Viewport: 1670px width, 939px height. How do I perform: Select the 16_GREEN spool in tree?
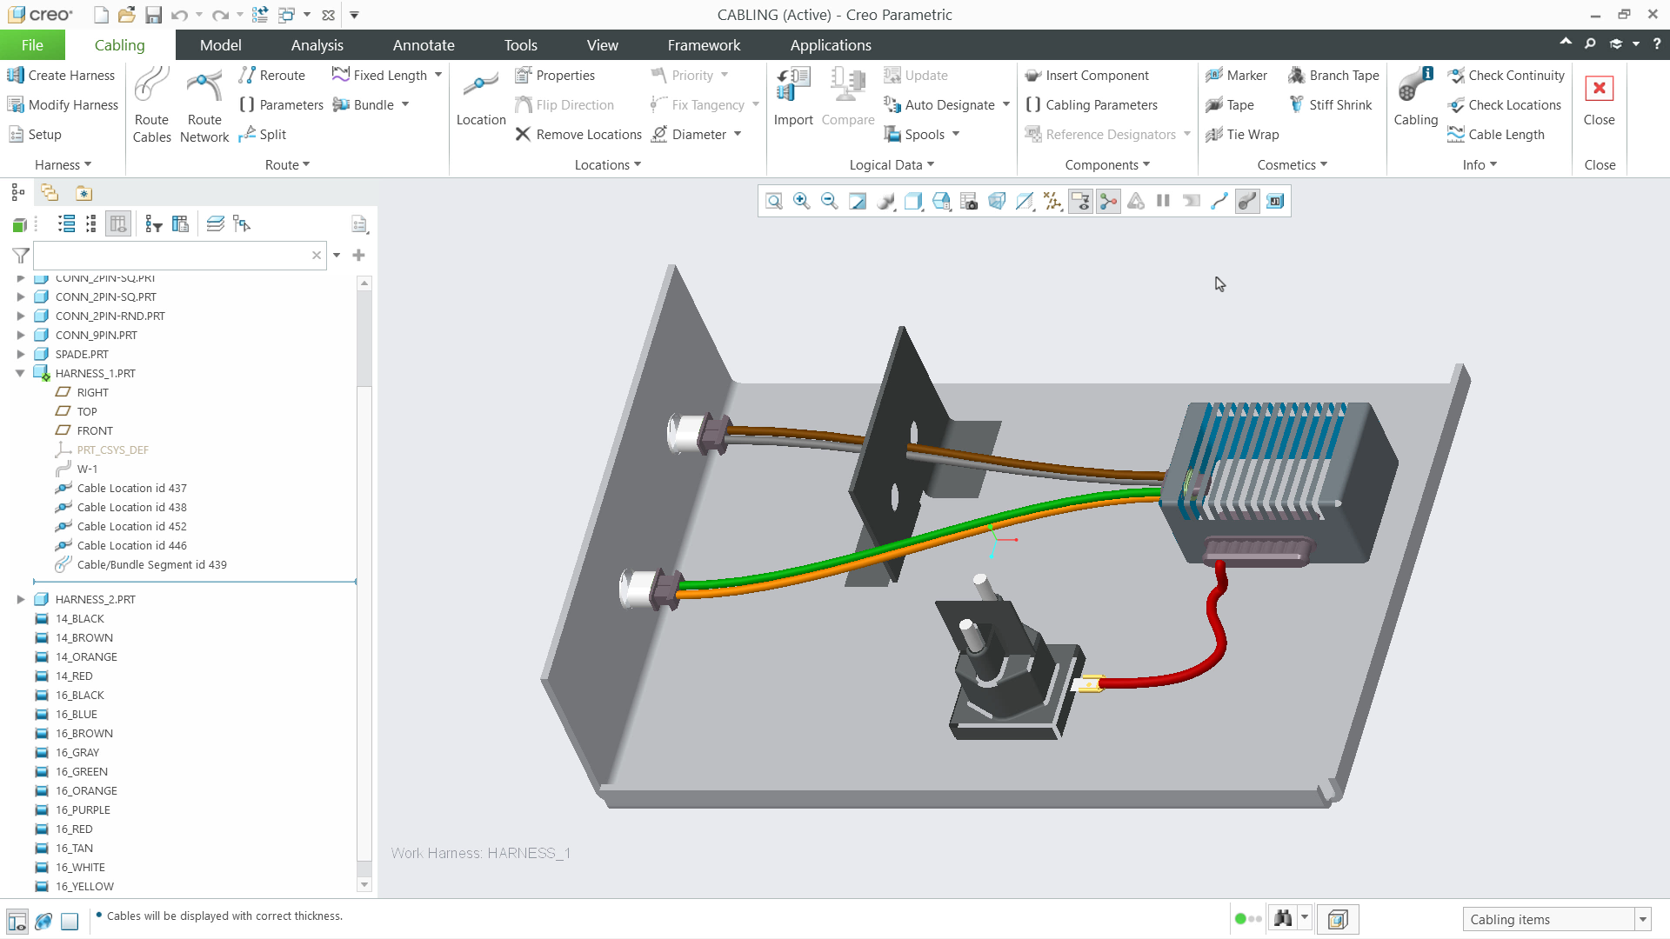(x=82, y=771)
